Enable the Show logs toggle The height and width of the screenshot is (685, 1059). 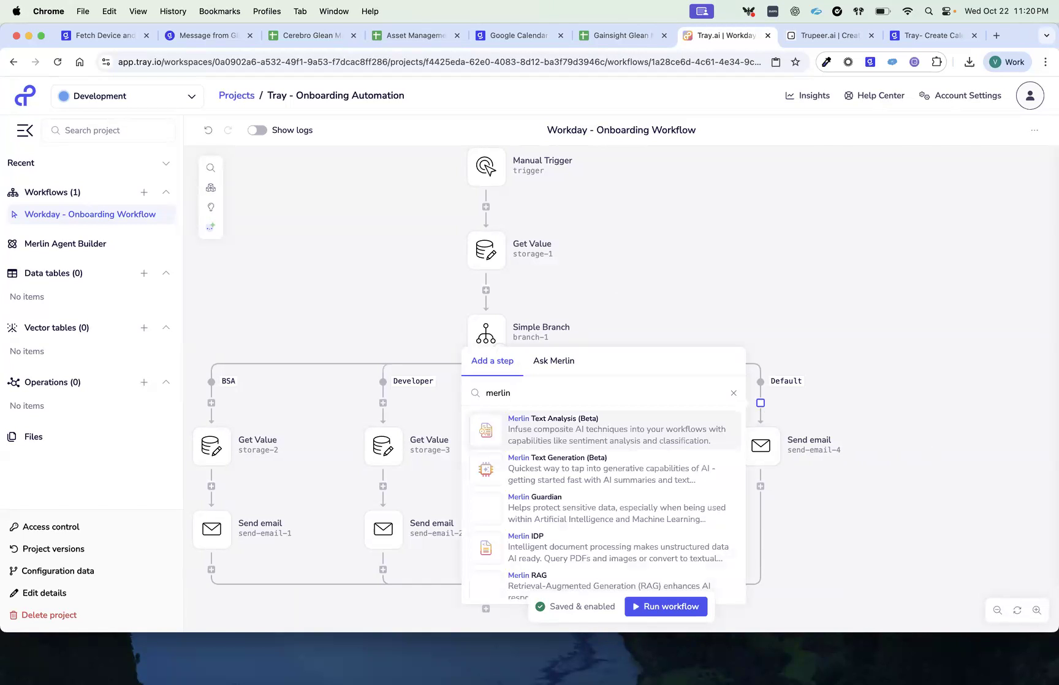[257, 130]
